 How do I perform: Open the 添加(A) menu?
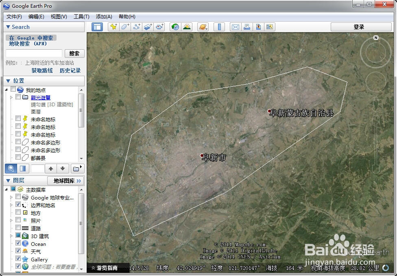[104, 17]
